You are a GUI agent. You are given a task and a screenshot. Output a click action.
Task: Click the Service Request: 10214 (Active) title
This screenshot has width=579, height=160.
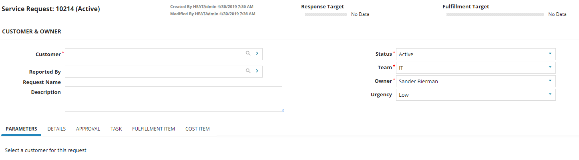coord(51,9)
